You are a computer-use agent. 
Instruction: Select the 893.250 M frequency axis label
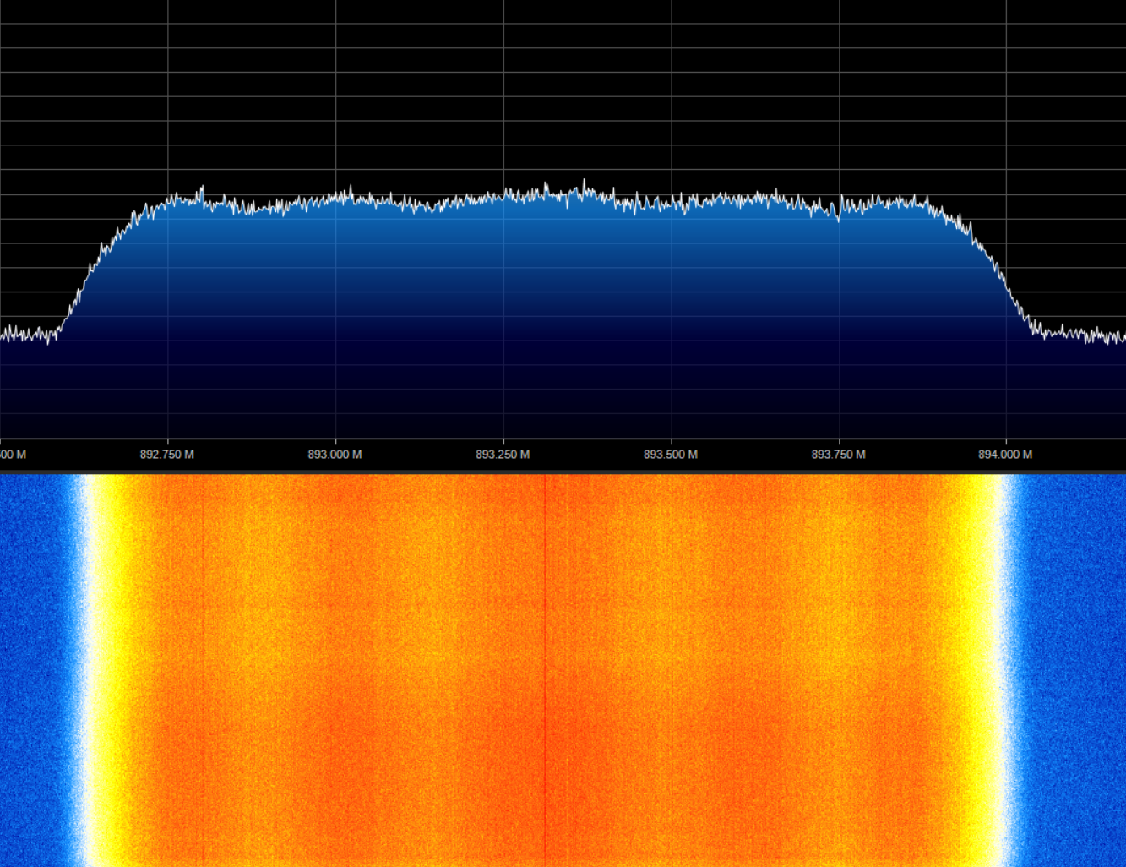503,455
